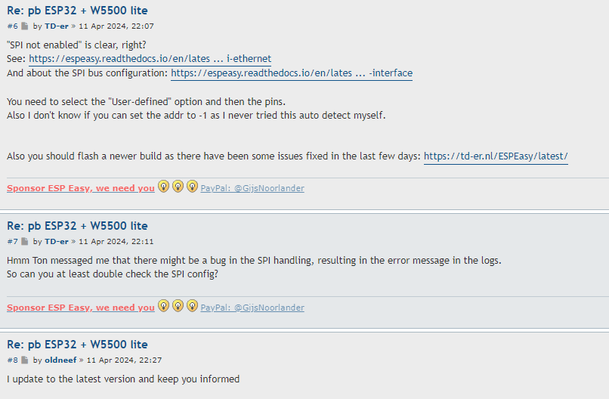Image resolution: width=609 pixels, height=399 pixels.
Task: Click the #8 post number permalink
Action: pyautogui.click(x=12, y=360)
